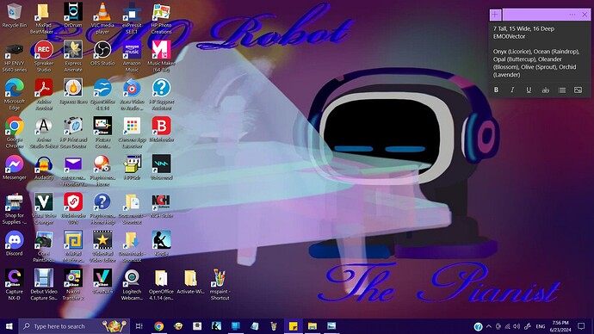Open Voicemod desktop shortcut
Screen dimensions: 594x334
coord(161,167)
